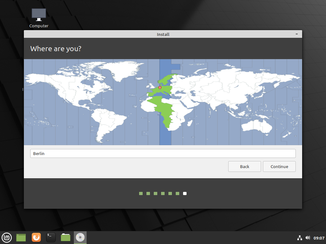Open the Linux Mint start menu
This screenshot has width=326, height=244.
pos(7,238)
